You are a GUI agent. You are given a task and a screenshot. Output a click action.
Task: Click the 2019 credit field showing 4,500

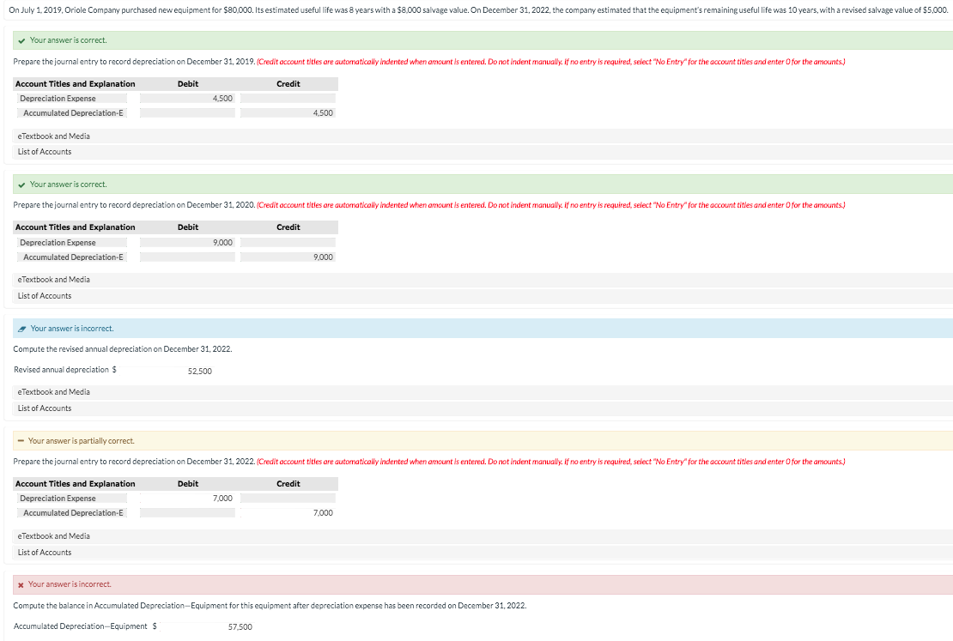[288, 113]
